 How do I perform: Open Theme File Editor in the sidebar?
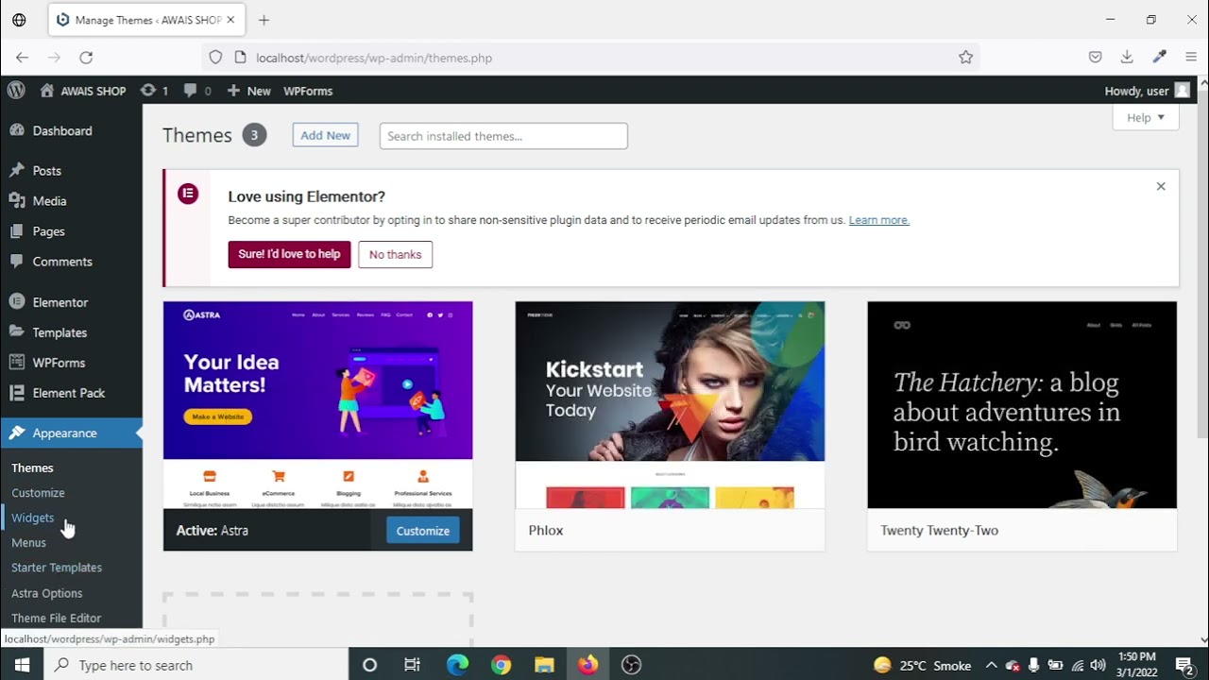click(57, 618)
